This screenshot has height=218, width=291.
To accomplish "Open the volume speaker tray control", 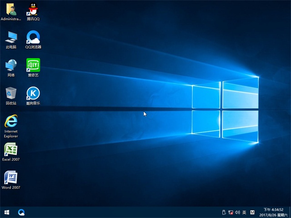I will tap(237, 212).
